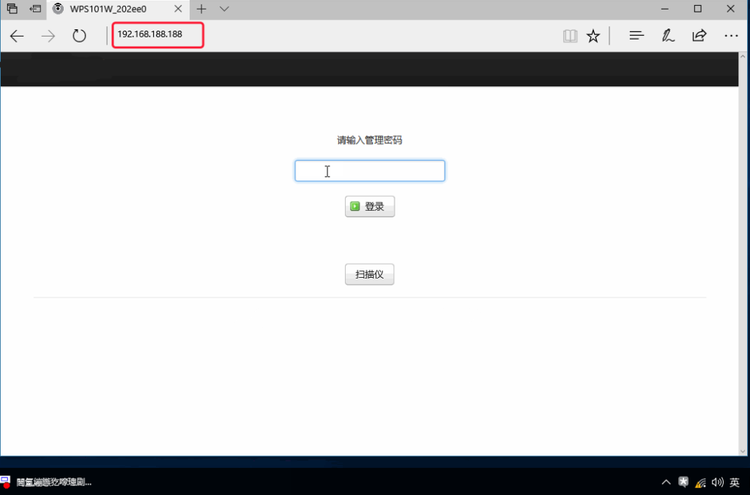Open the Wi-Fi network tray icon
Image resolution: width=750 pixels, height=495 pixels.
(701, 482)
